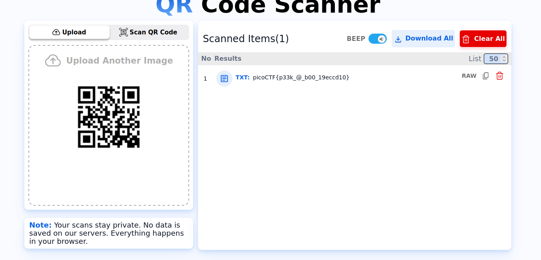Select the picoCTF flag result text
The image size is (541, 260).
tap(301, 77)
